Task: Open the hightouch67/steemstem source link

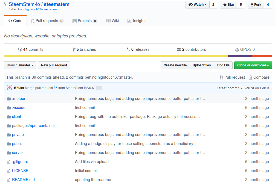Action: (41, 9)
